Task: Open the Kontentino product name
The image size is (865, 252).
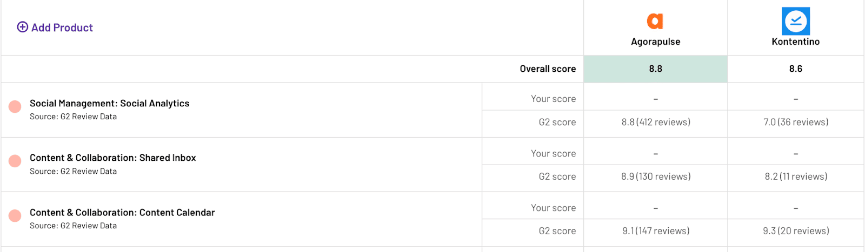Action: click(795, 42)
